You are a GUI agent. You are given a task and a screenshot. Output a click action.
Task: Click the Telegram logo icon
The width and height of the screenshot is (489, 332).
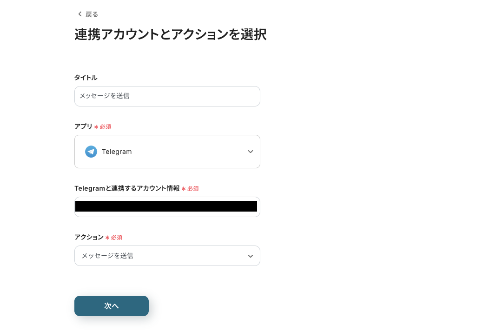point(91,152)
